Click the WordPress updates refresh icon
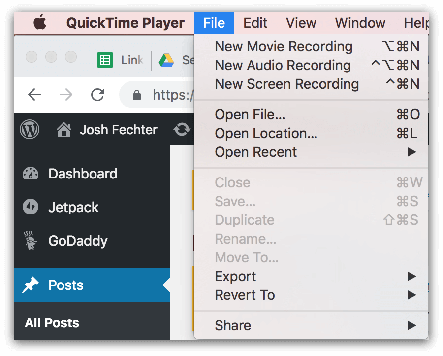The height and width of the screenshot is (356, 443). (182, 129)
